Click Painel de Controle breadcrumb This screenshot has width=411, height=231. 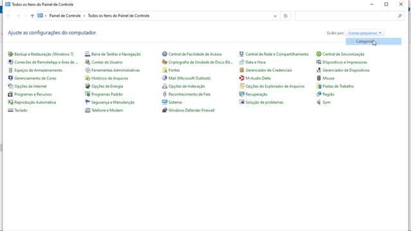[65, 15]
